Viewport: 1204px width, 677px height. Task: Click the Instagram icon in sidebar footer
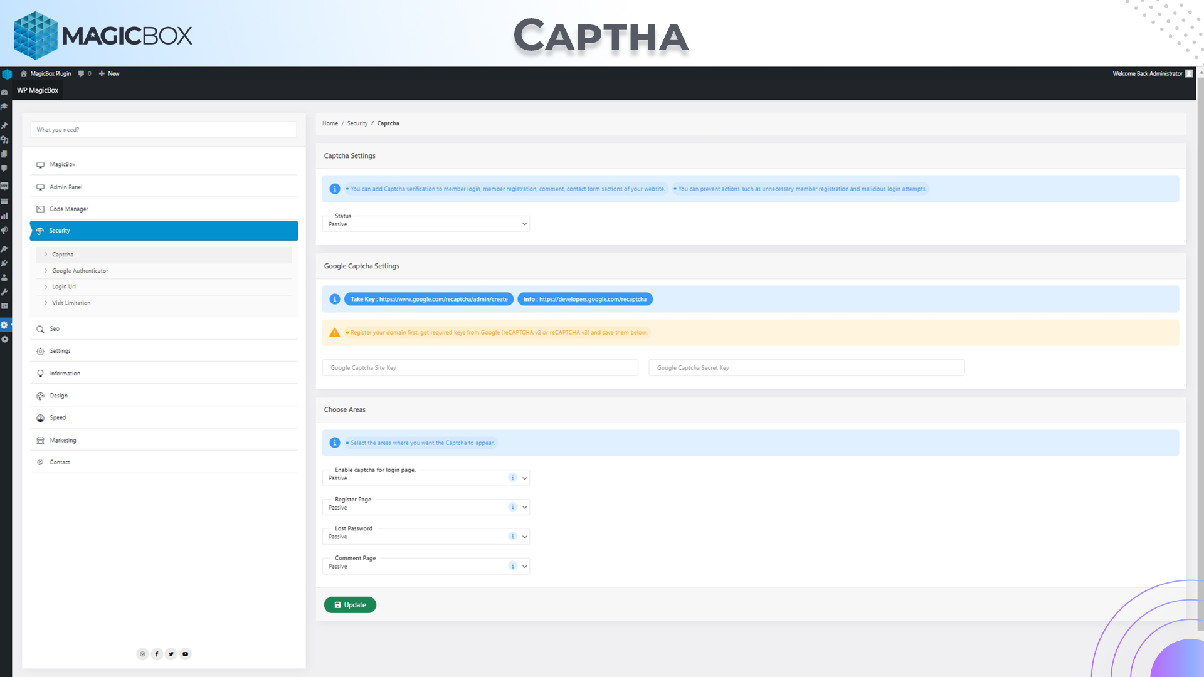tap(142, 654)
